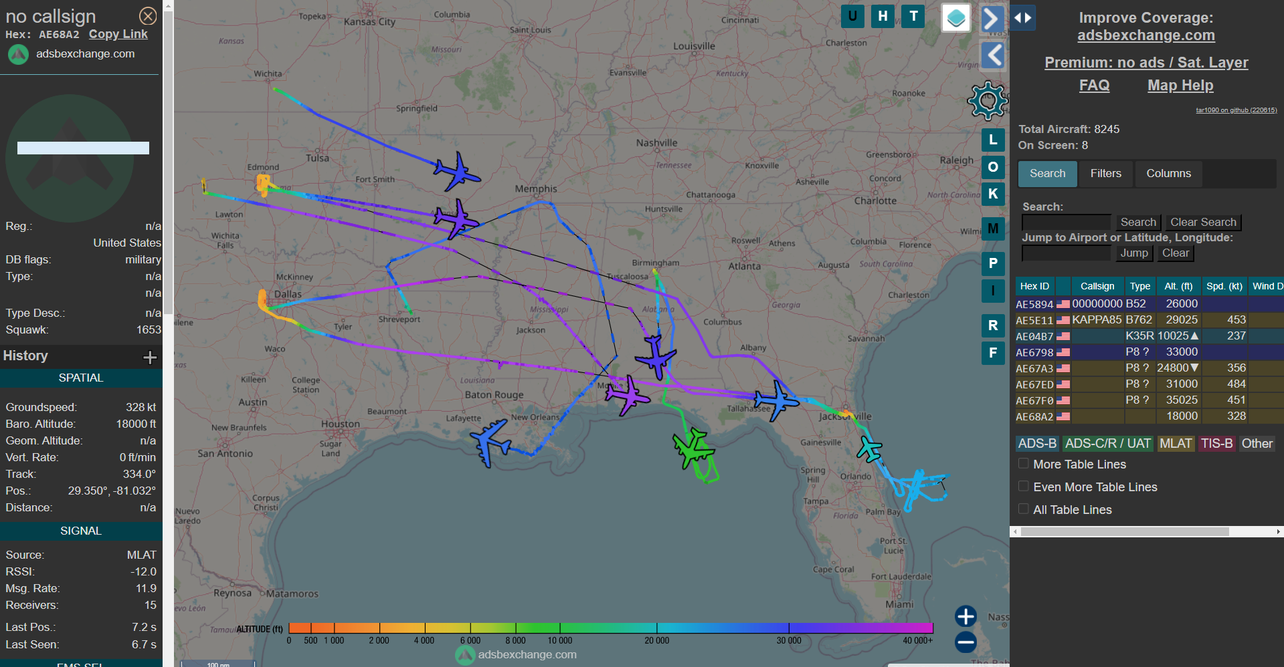Open the map layer selector
The image size is (1284, 667).
(956, 18)
